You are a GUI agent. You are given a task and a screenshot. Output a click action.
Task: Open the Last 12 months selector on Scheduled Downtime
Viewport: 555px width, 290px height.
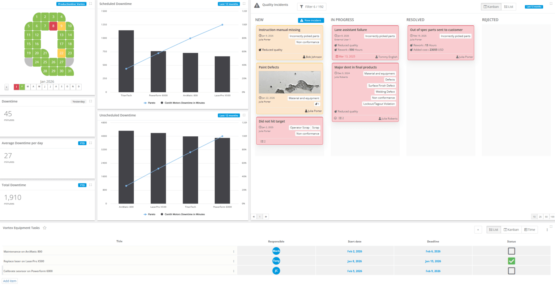click(229, 4)
